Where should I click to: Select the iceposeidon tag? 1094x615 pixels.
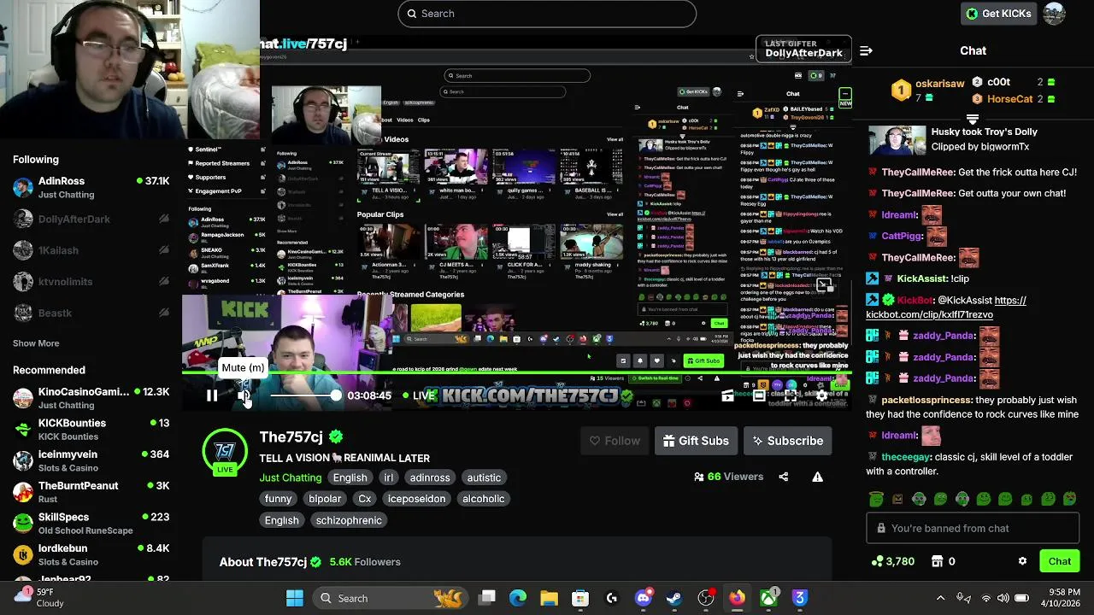pyautogui.click(x=416, y=499)
